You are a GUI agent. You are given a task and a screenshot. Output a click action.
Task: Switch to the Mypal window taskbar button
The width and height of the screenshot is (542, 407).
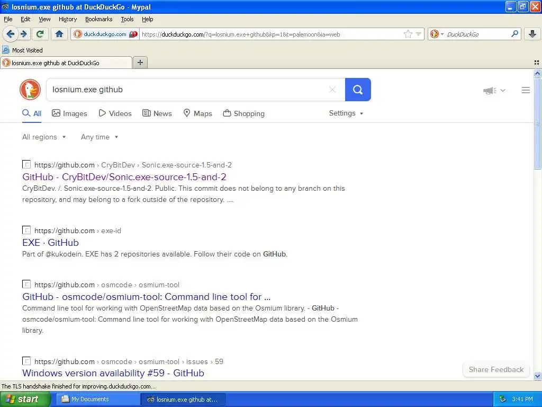click(183, 399)
